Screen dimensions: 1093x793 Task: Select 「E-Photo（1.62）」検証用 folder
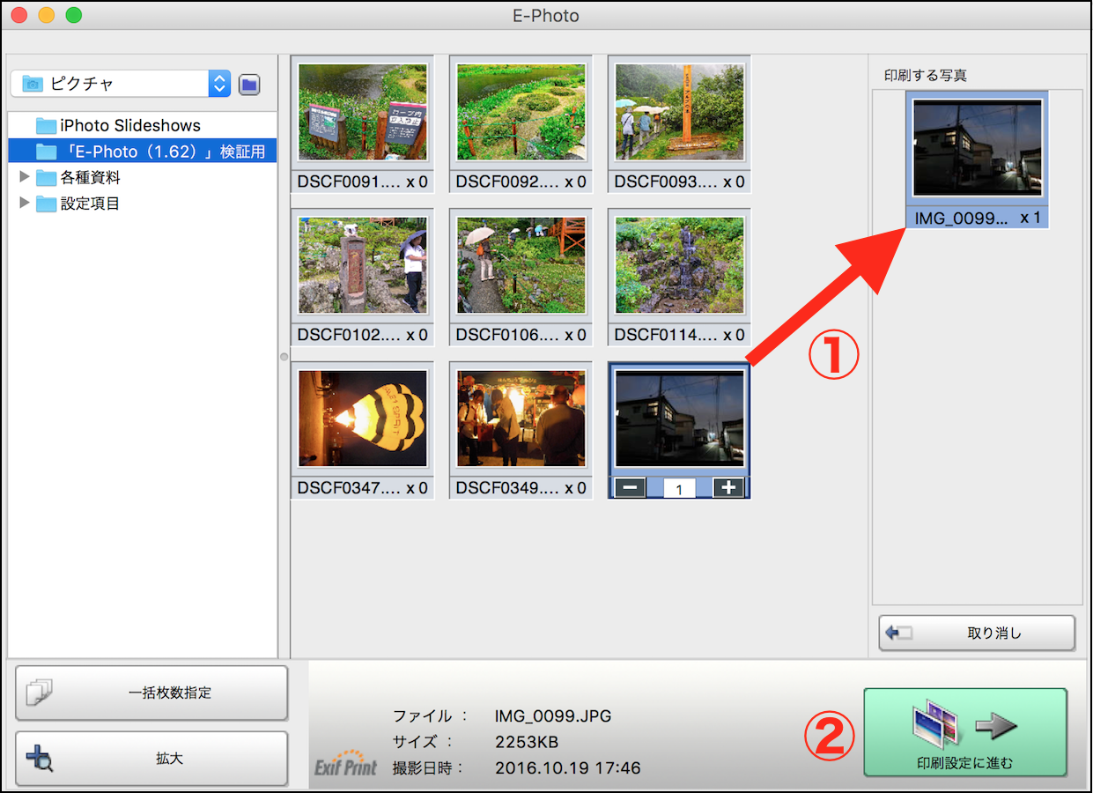[x=142, y=152]
